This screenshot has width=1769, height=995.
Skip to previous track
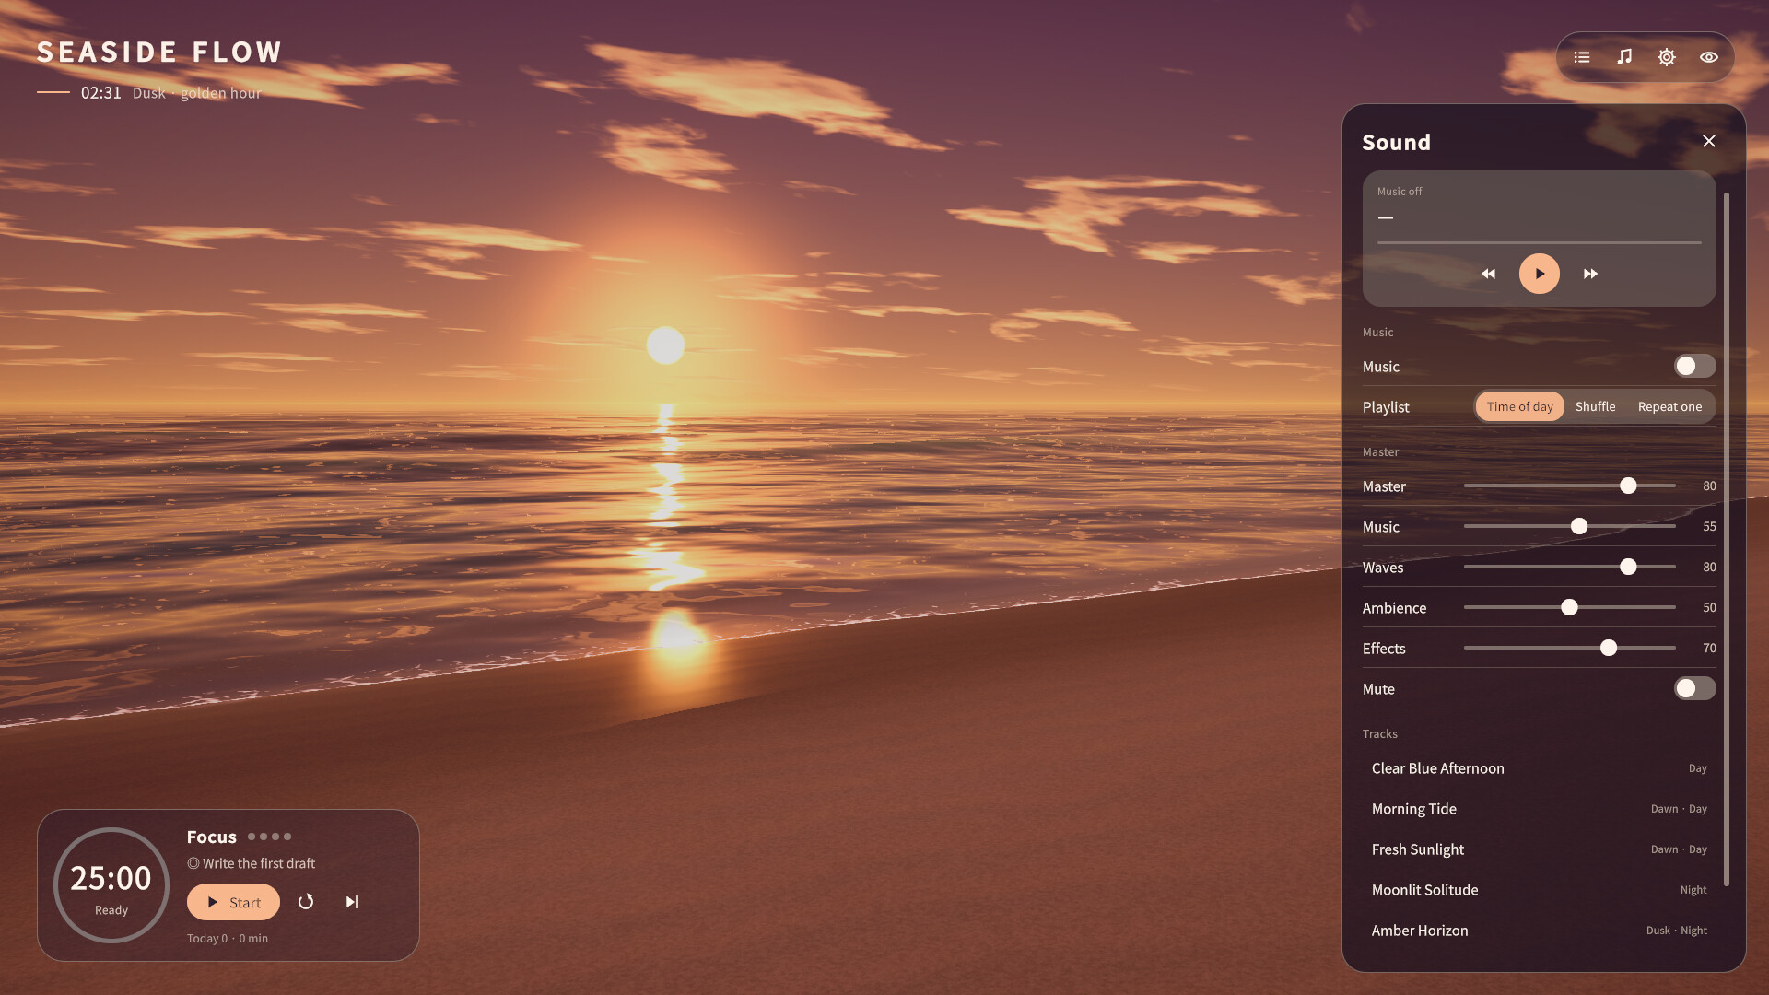(x=1488, y=274)
